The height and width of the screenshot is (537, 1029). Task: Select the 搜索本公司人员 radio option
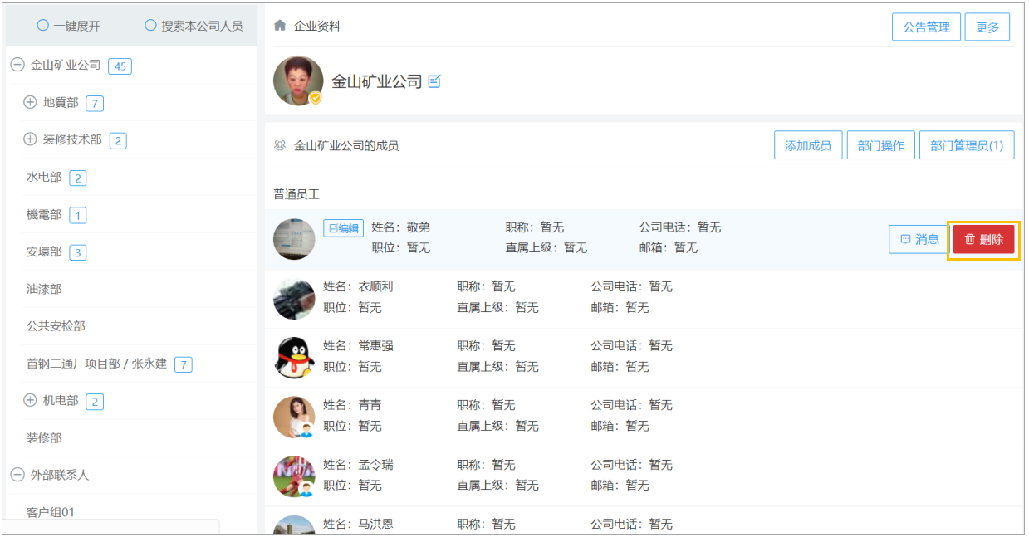point(150,26)
